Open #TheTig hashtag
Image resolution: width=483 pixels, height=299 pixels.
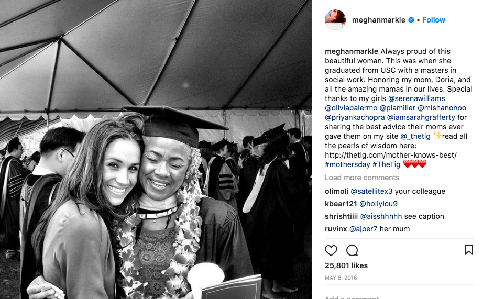point(386,164)
